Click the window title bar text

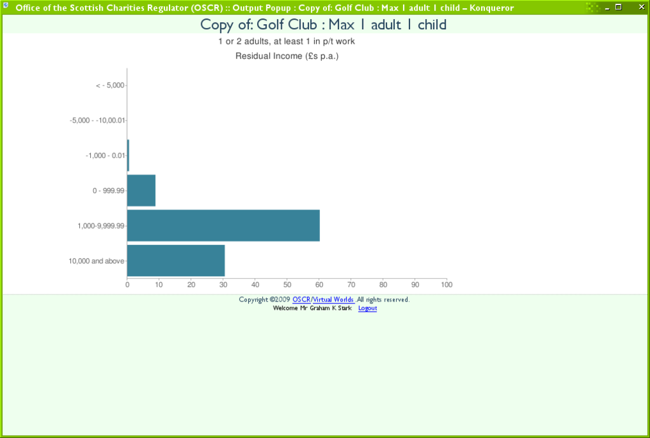coord(264,8)
